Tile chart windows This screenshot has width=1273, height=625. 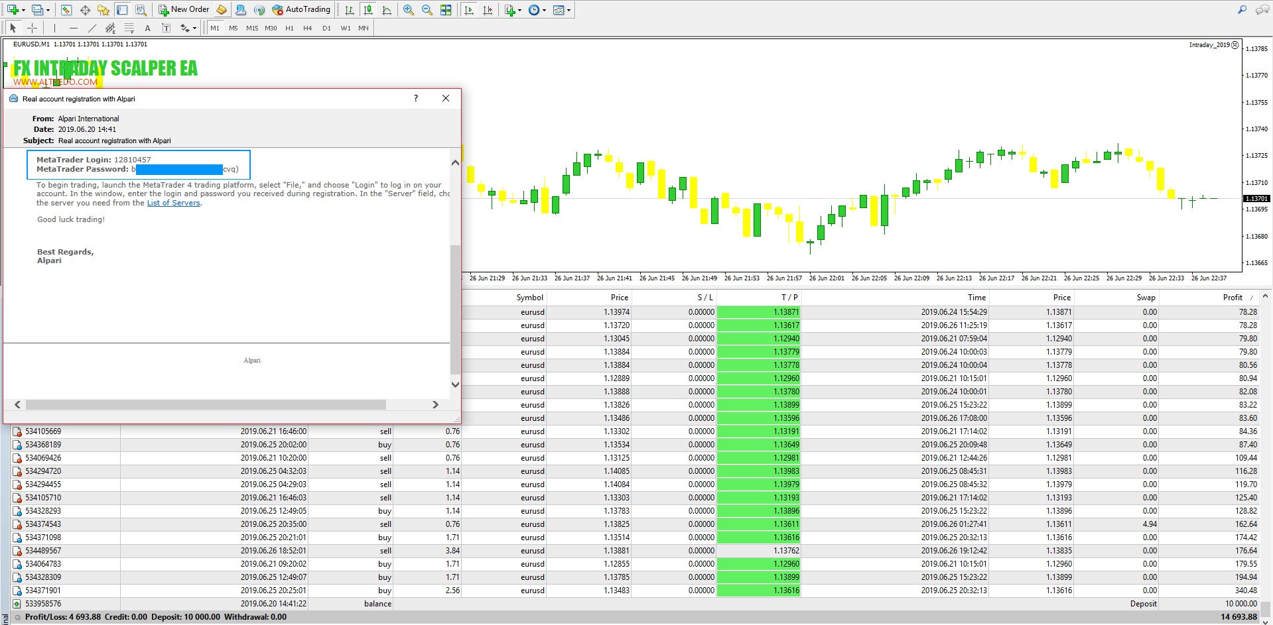pyautogui.click(x=446, y=10)
